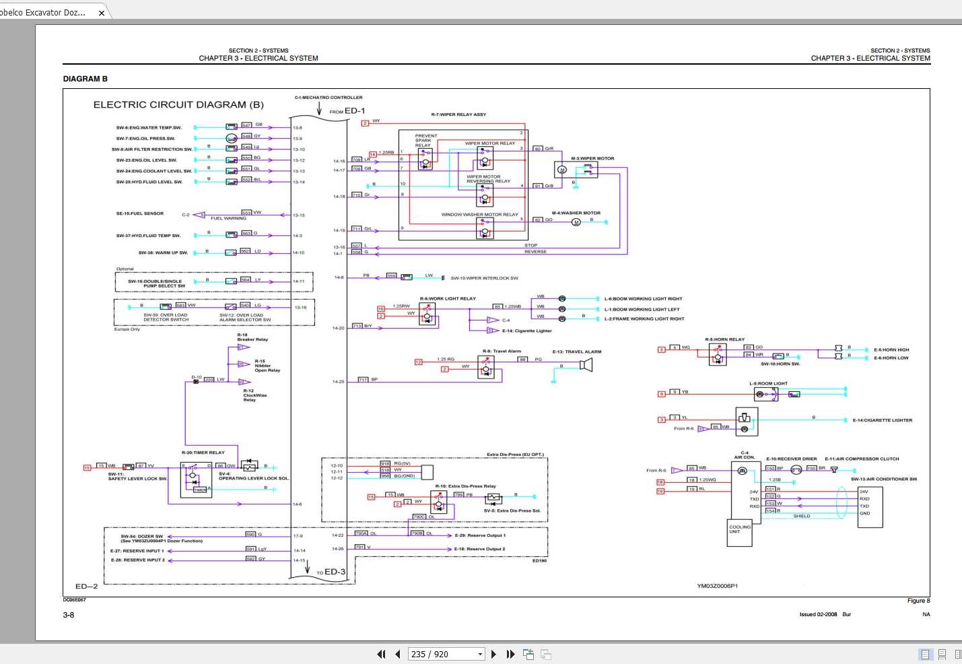Screen dimensions: 962x664
Task: Click the YM03Z0006P1 drawing number
Action: (718, 586)
